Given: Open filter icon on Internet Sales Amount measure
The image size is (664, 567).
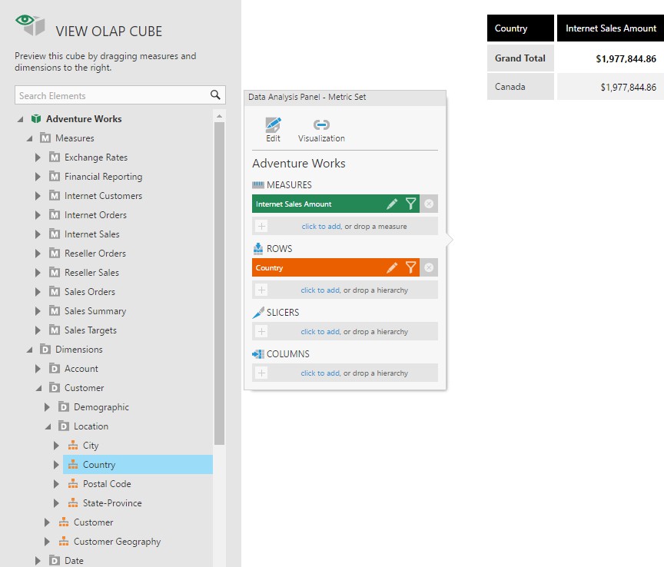Looking at the screenshot, I should (x=411, y=204).
